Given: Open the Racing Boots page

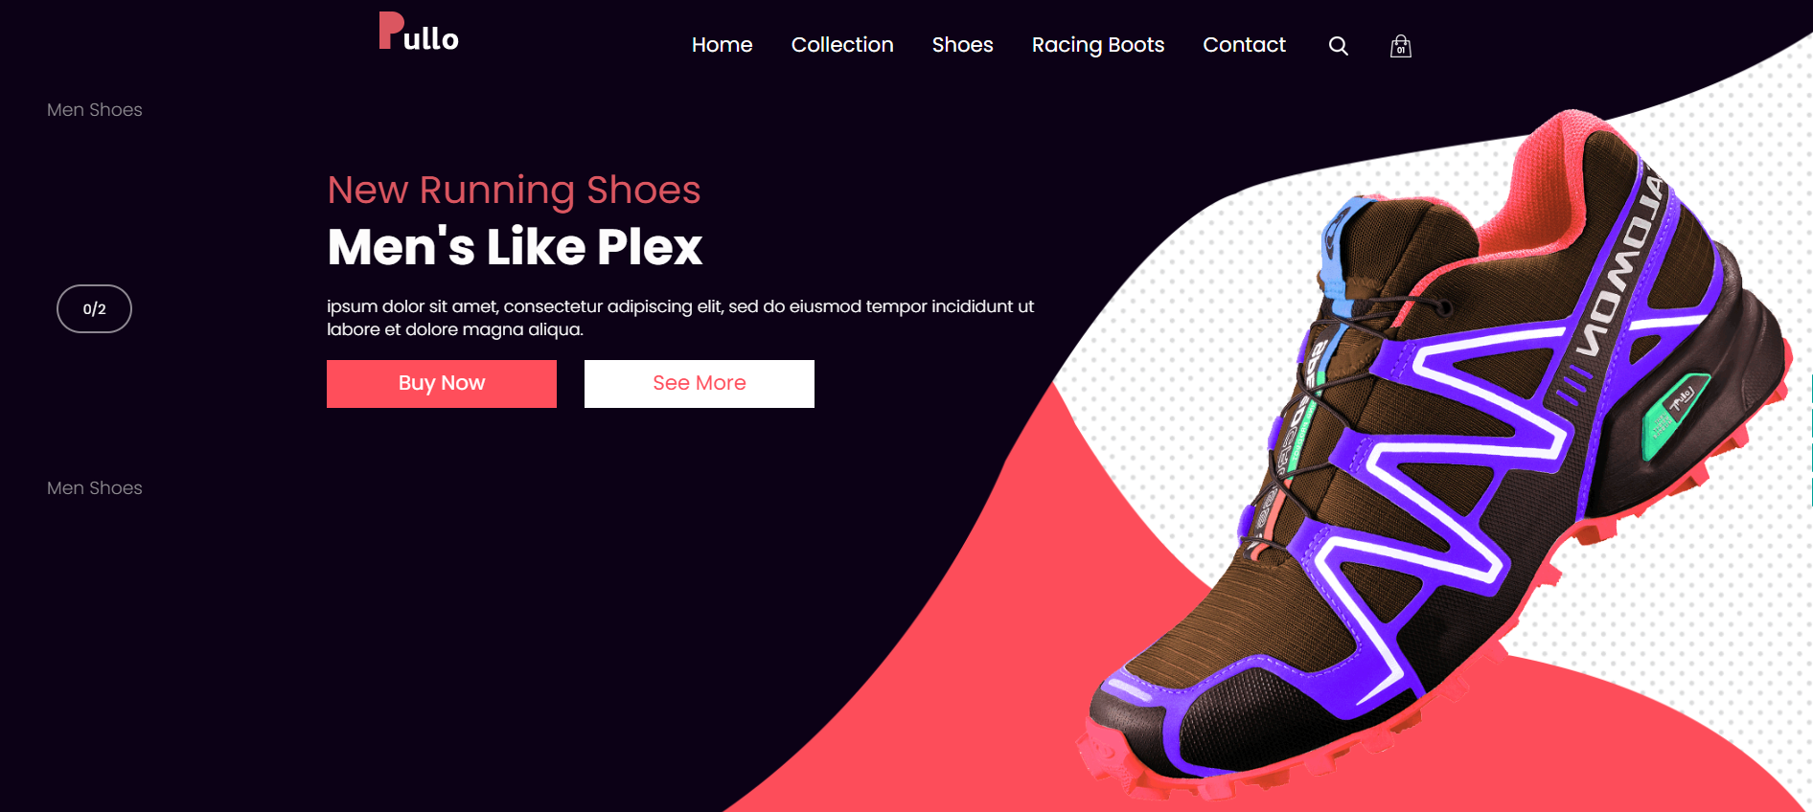Looking at the screenshot, I should (1098, 45).
